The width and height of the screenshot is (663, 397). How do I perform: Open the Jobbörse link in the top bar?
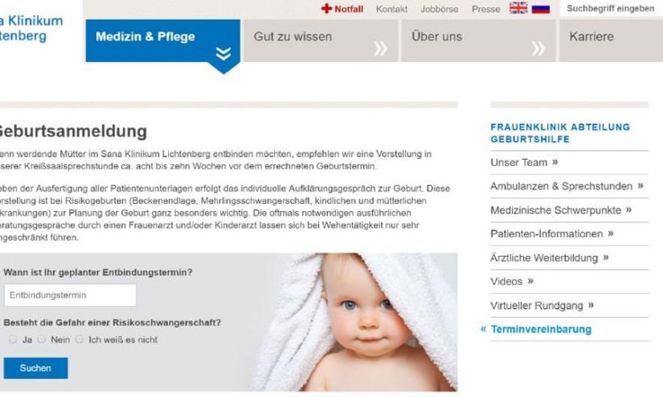point(438,9)
